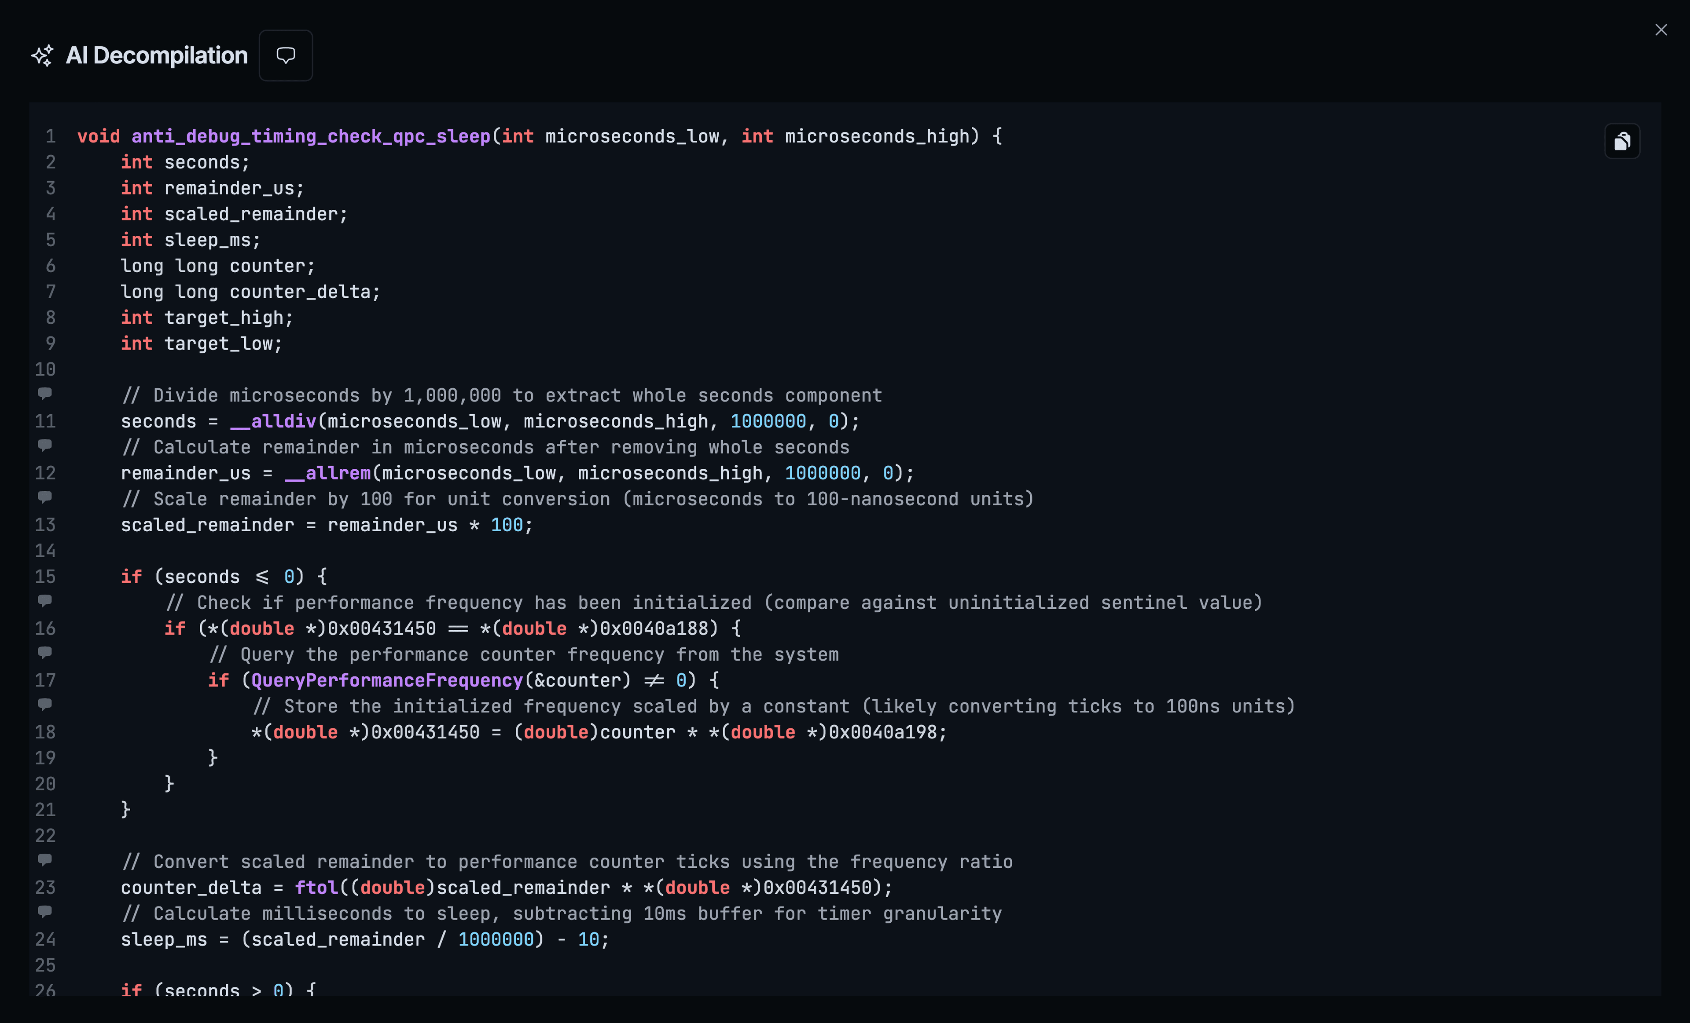Click the comment bubble above line 12
1690x1023 pixels.
(x=44, y=446)
